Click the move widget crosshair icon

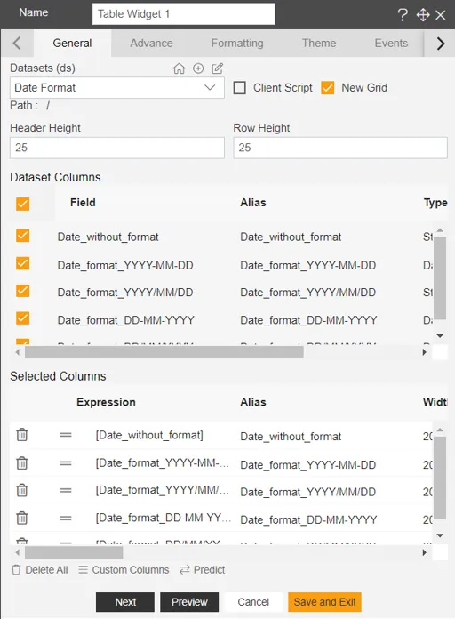point(423,15)
